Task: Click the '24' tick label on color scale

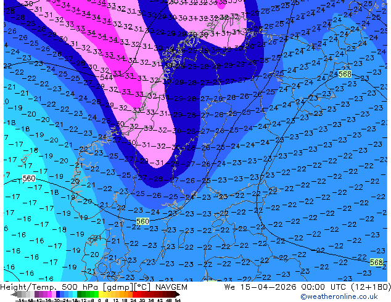Action: tap(133, 300)
